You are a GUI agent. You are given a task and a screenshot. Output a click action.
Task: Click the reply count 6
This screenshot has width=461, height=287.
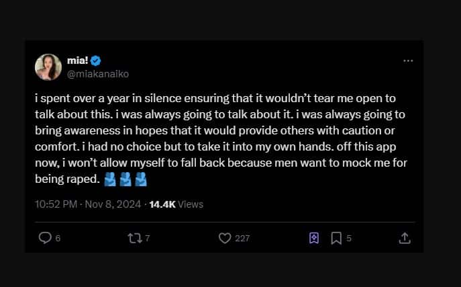[x=58, y=238]
